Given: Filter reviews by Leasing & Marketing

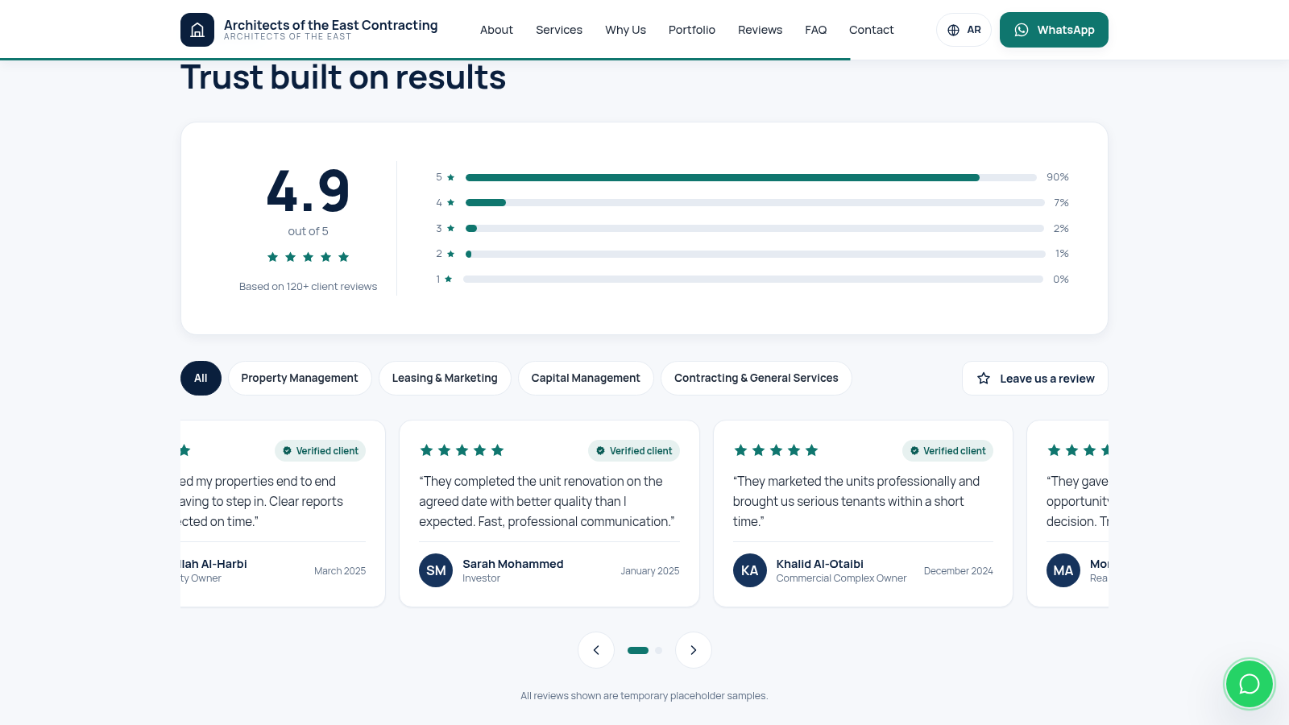Looking at the screenshot, I should coord(445,379).
